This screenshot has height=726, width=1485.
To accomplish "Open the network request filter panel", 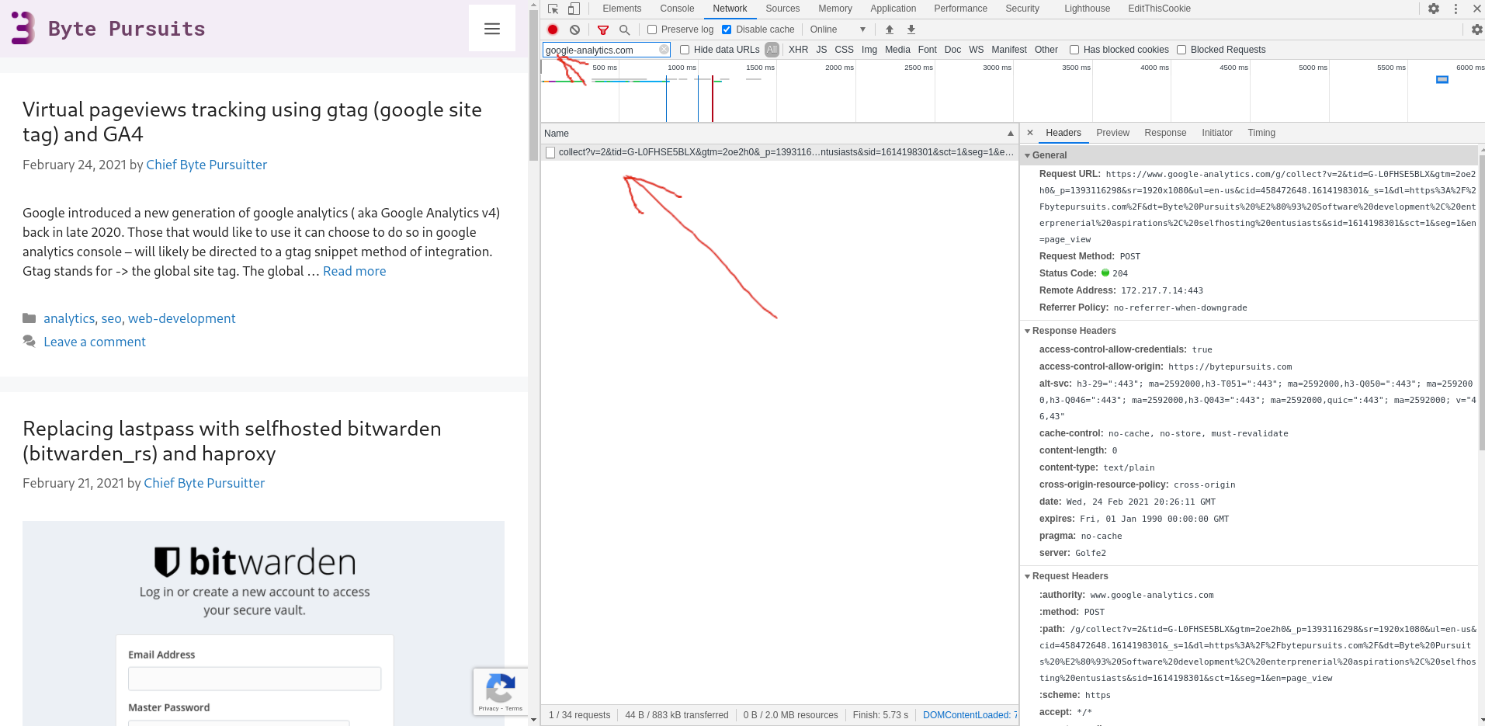I will [x=602, y=29].
